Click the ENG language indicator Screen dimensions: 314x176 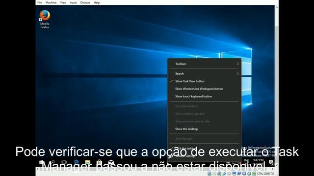click(x=246, y=160)
